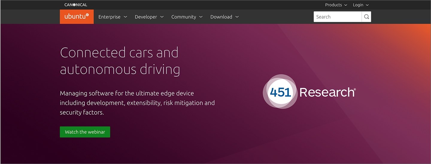
Task: Expand the Community chevron arrow
Action: (201, 17)
